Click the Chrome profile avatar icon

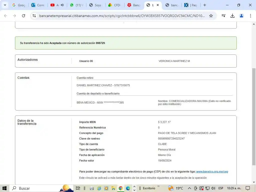[241, 16]
